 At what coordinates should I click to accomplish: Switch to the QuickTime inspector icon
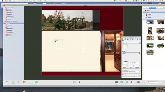click(x=140, y=39)
